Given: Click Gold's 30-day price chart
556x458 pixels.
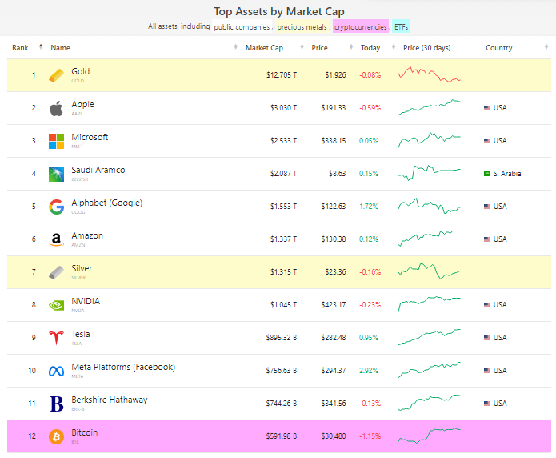Looking at the screenshot, I should point(430,75).
